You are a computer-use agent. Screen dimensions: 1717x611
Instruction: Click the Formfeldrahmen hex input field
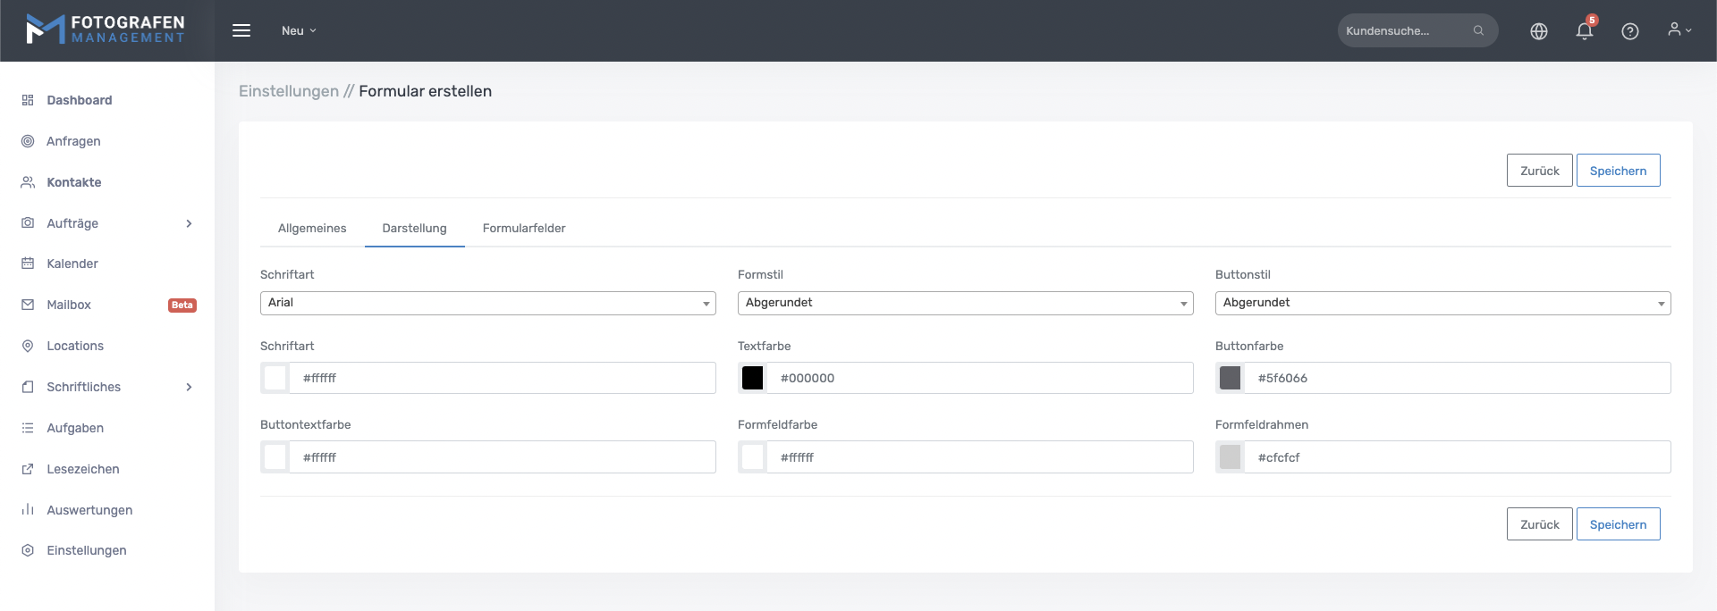(1458, 457)
